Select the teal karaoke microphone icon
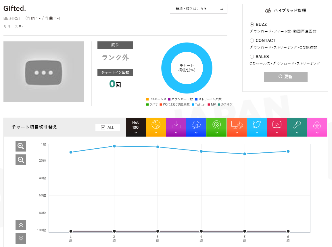 (297, 125)
